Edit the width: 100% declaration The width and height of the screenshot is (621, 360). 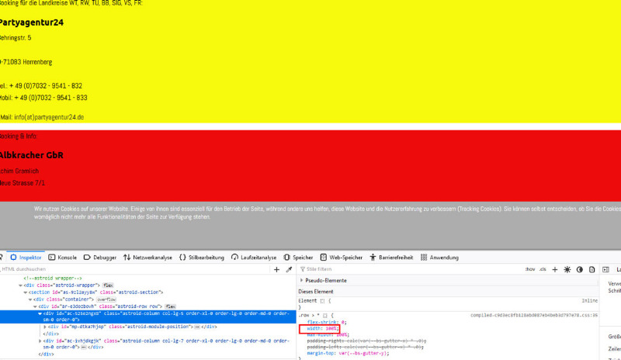click(322, 329)
